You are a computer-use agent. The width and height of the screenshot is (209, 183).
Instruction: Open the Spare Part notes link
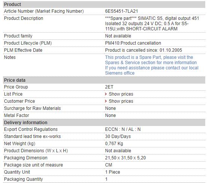click(151, 60)
